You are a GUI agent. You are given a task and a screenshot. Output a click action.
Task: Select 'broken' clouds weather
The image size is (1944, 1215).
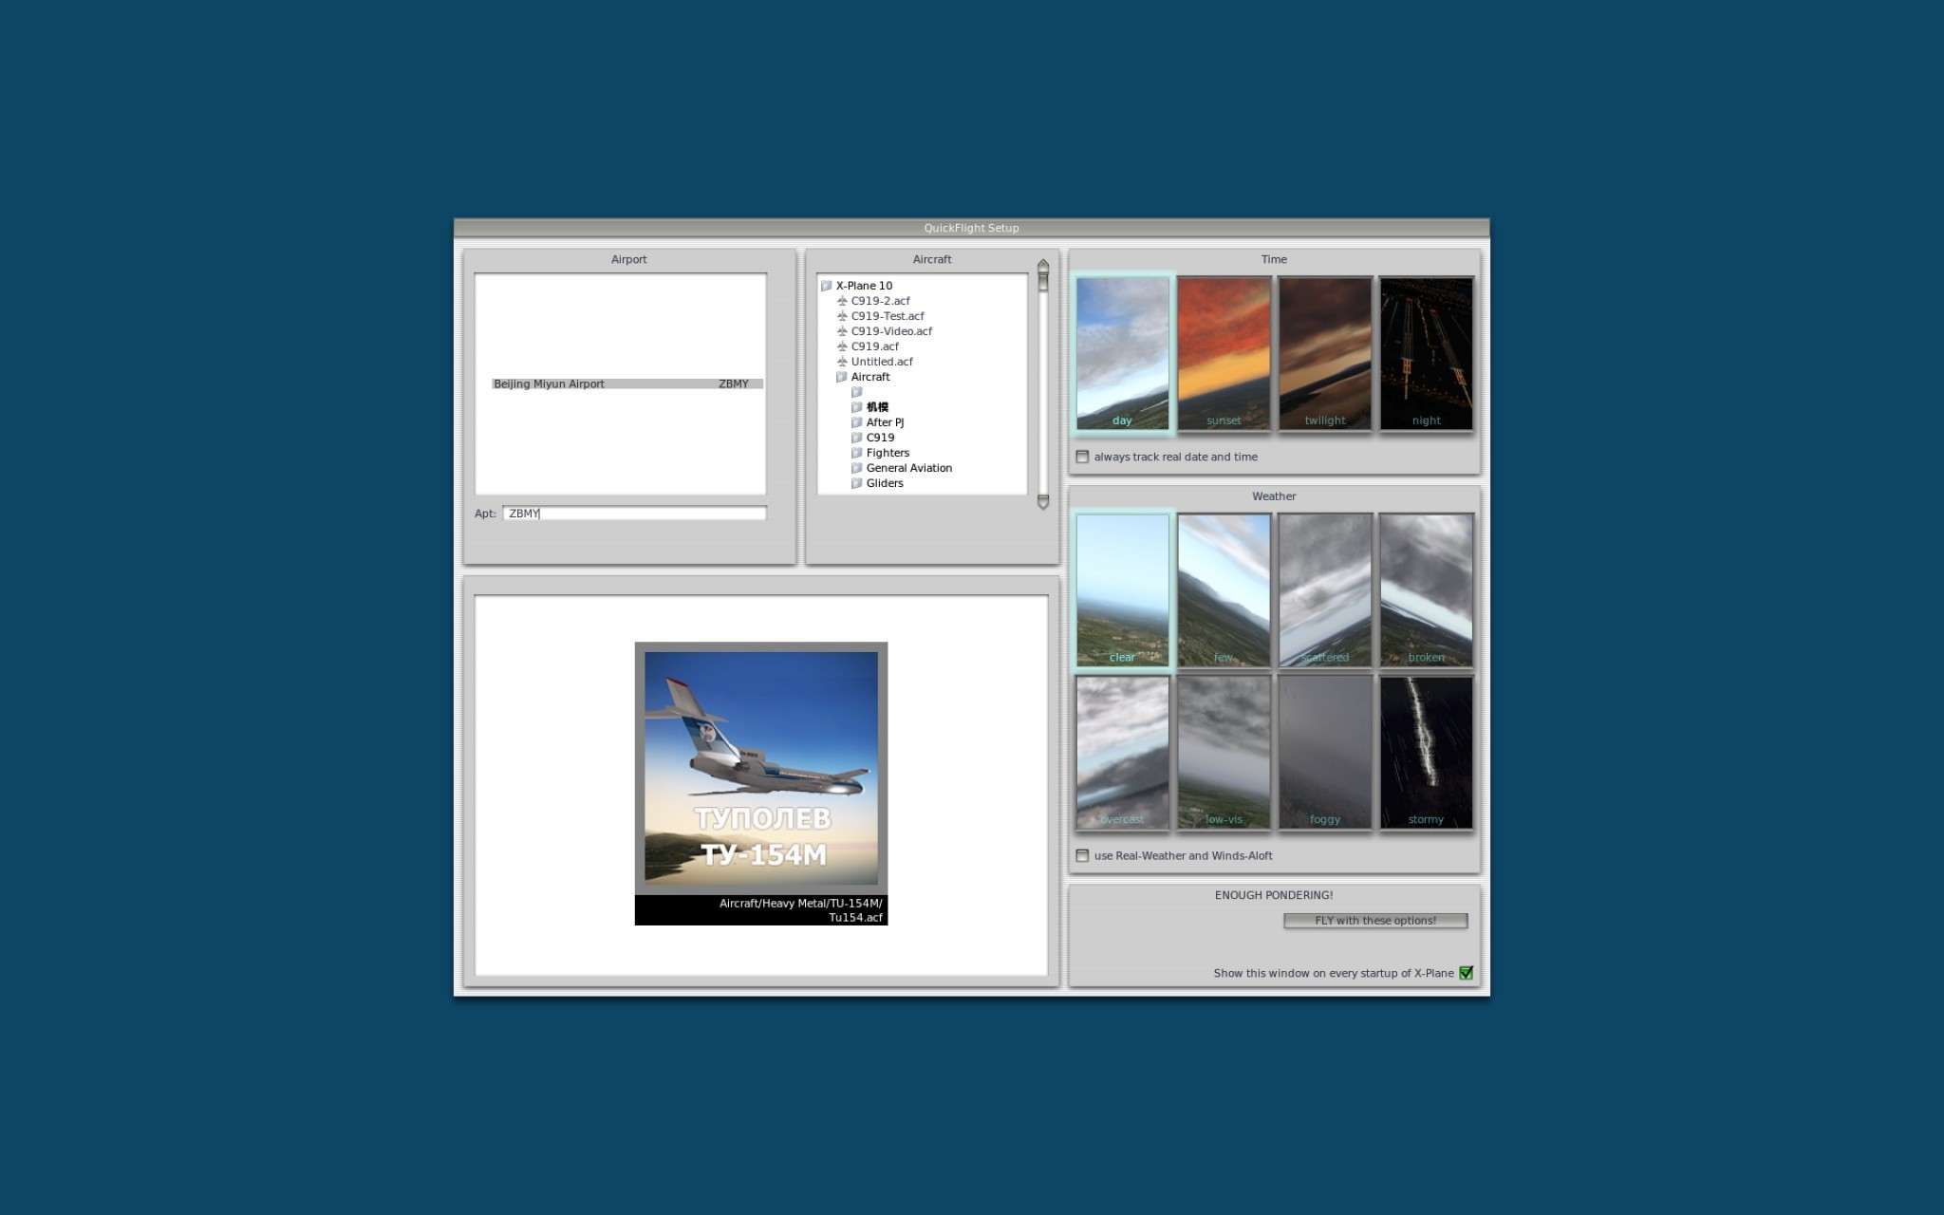pos(1426,589)
